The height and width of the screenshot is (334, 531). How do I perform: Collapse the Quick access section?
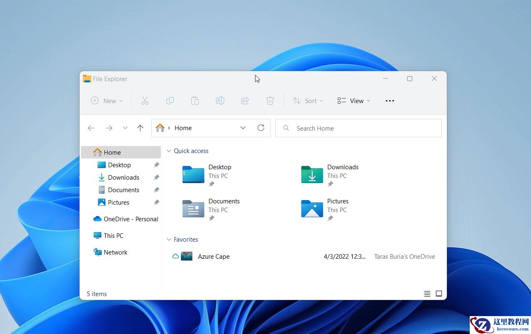pyautogui.click(x=169, y=151)
